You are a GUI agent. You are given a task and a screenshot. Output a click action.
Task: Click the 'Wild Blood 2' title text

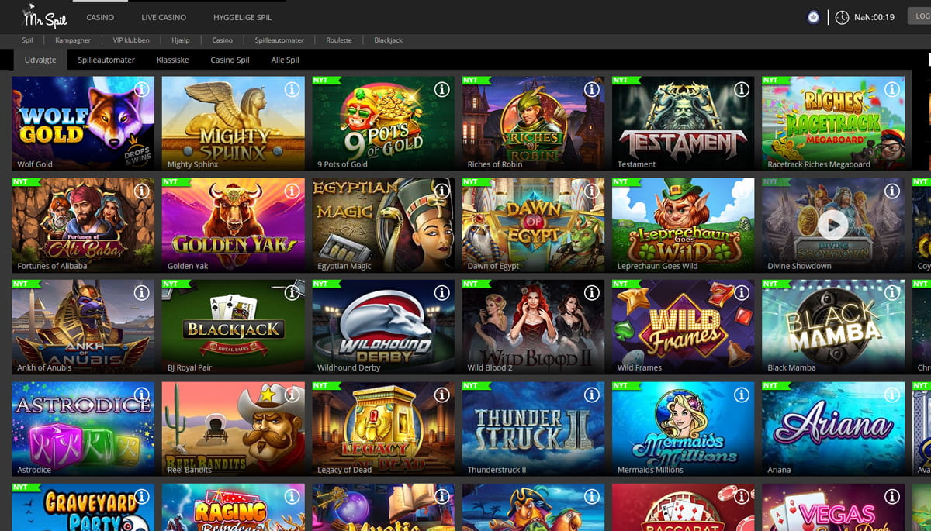point(490,367)
